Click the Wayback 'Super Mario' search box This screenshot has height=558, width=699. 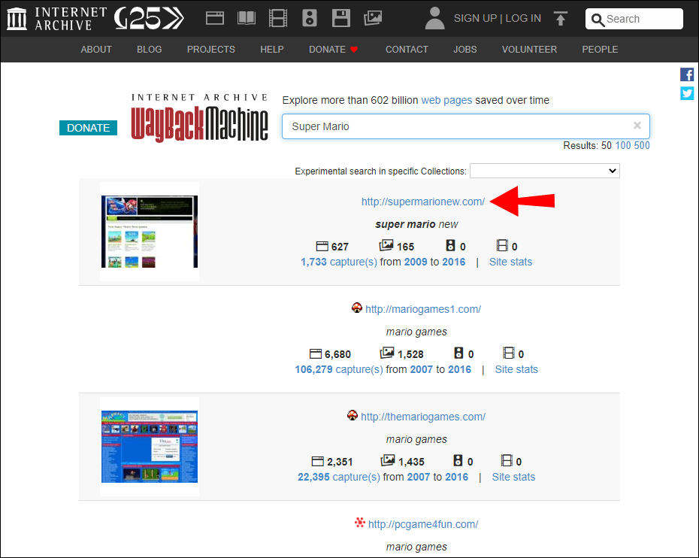coord(465,126)
